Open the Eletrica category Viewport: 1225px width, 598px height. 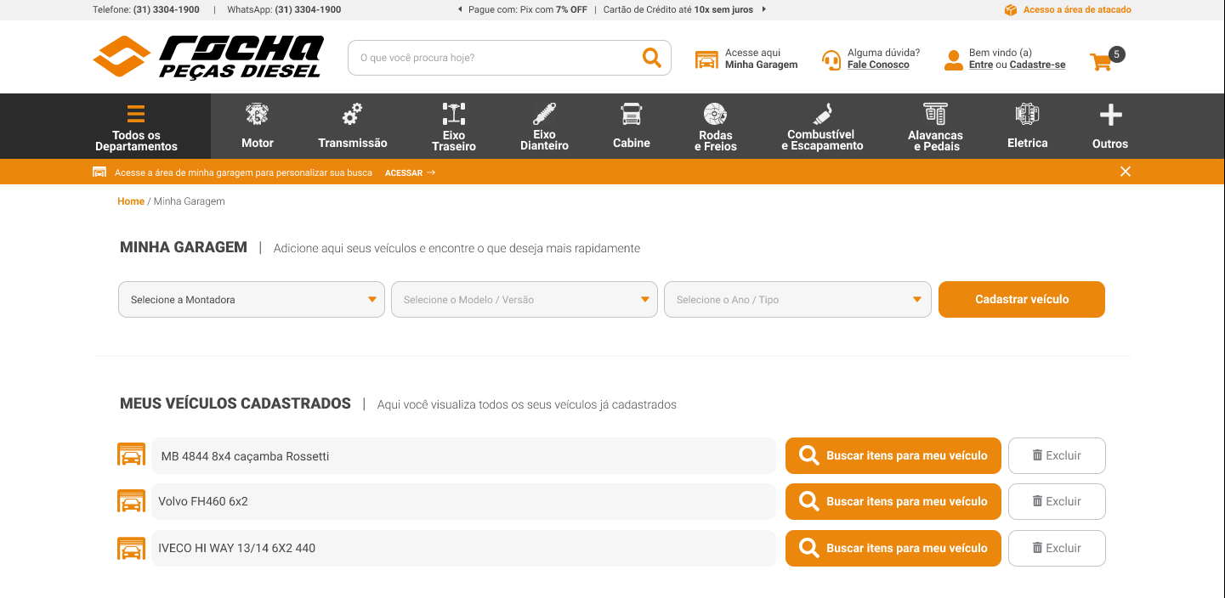point(1028,127)
